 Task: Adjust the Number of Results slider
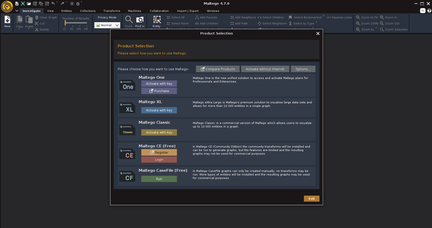click(x=66, y=23)
